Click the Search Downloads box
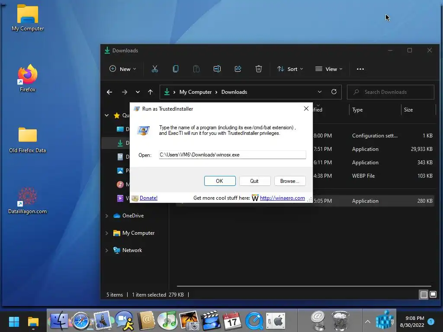 pos(391,92)
